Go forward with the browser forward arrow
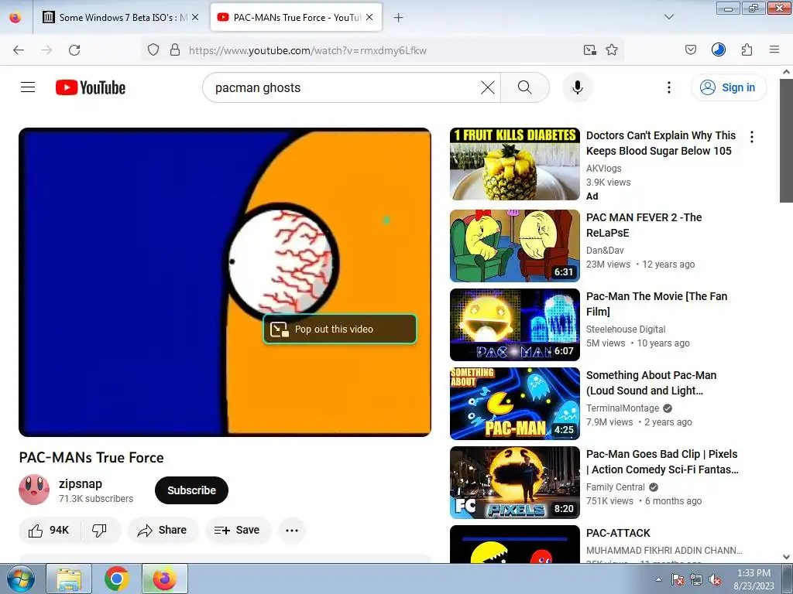The width and height of the screenshot is (793, 594). (46, 50)
